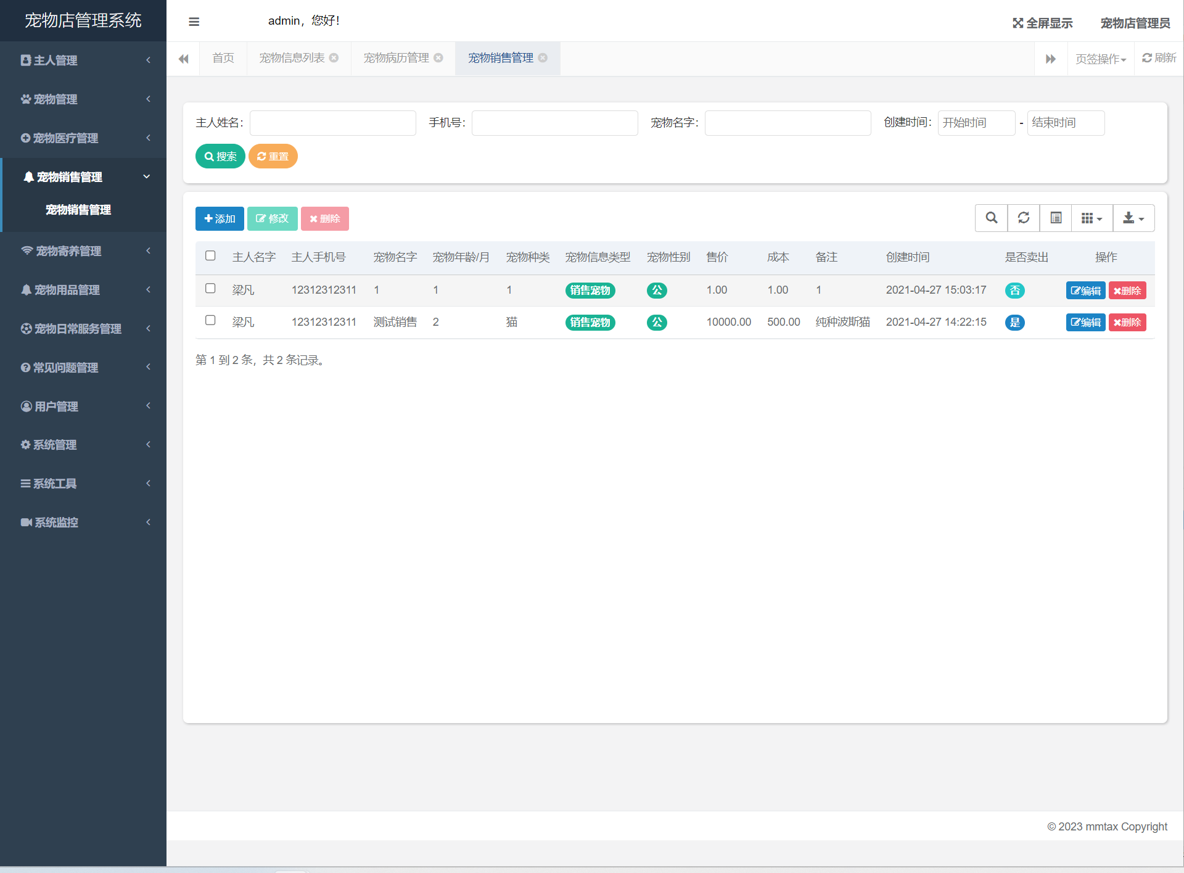
Task: Open the 页签操作 dropdown
Action: point(1101,59)
